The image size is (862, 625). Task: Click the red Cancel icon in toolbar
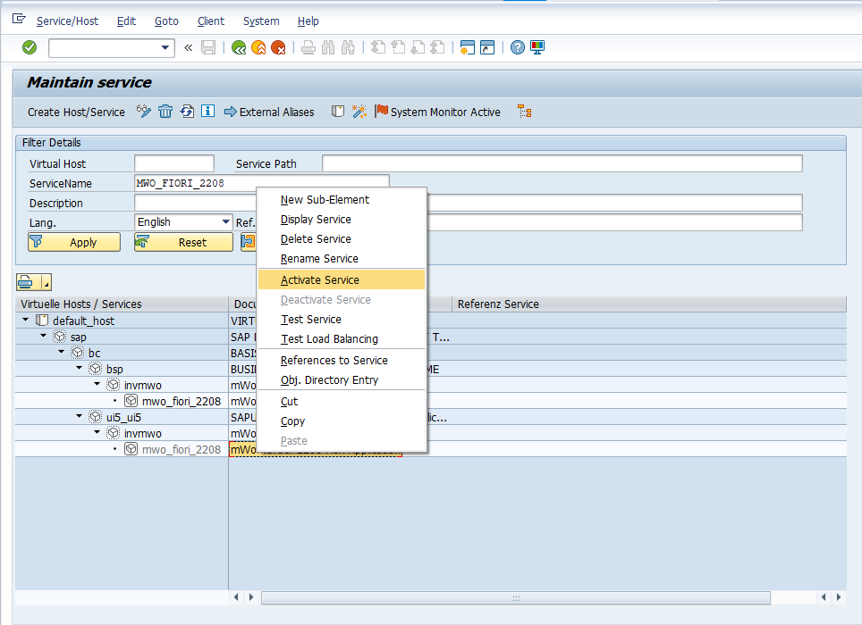click(x=278, y=47)
